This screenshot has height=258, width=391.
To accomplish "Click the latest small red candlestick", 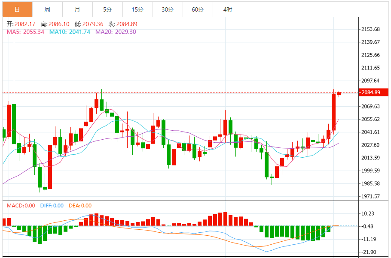I will pyautogui.click(x=339, y=94).
